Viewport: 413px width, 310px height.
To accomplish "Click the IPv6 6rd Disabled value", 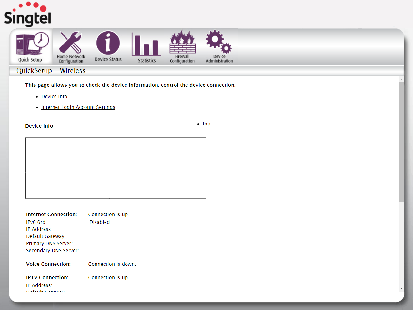I will (x=100, y=222).
